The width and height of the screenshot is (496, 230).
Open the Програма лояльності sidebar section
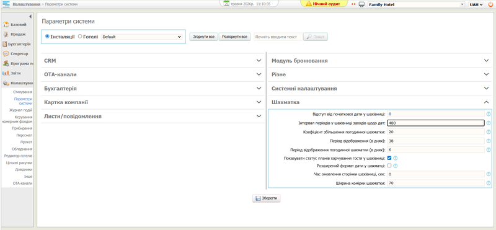17,63
